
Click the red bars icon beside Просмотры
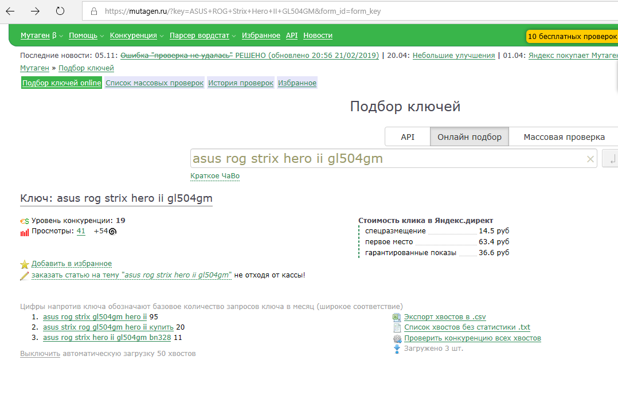tap(25, 232)
